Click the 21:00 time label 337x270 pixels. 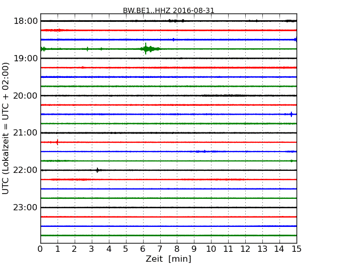25,133
